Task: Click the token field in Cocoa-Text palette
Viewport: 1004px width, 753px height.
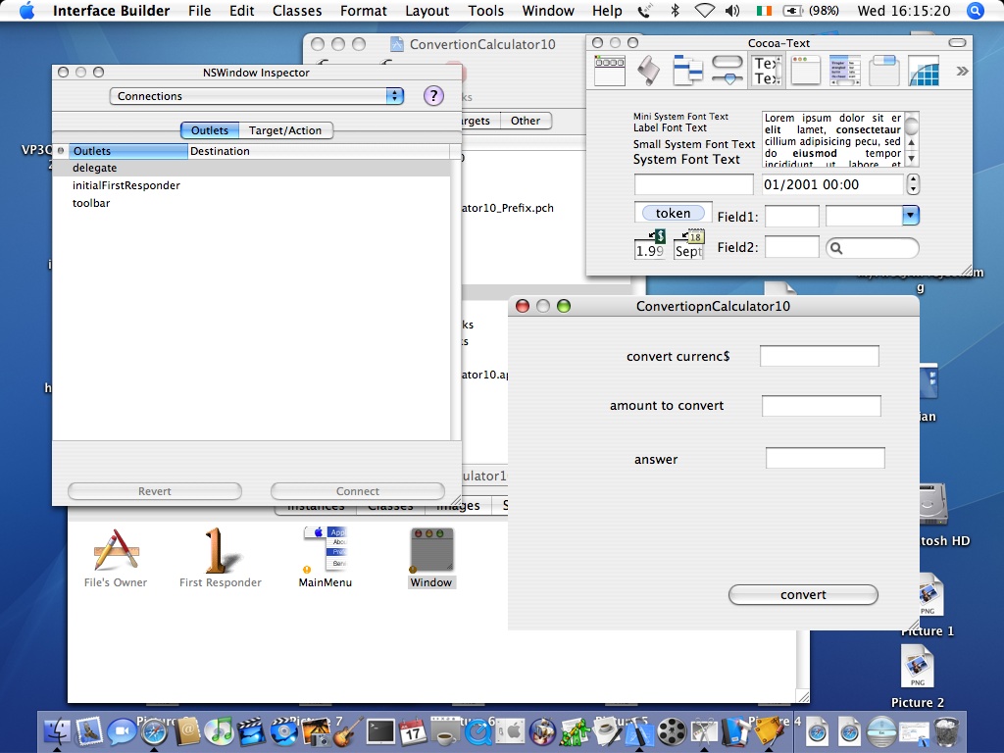Action: click(673, 213)
